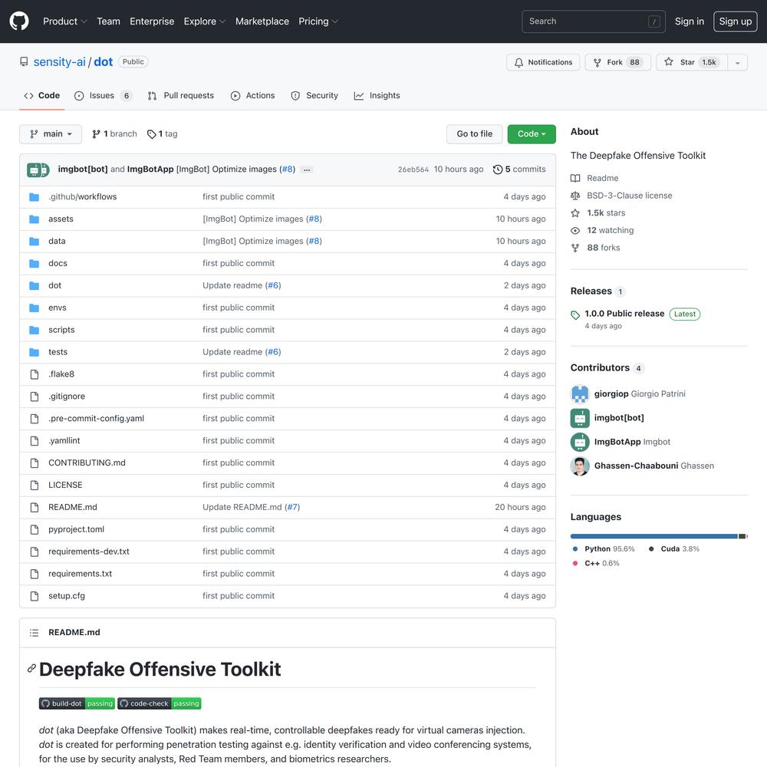
Task: Click the release tag icon in Releases
Action: click(575, 315)
